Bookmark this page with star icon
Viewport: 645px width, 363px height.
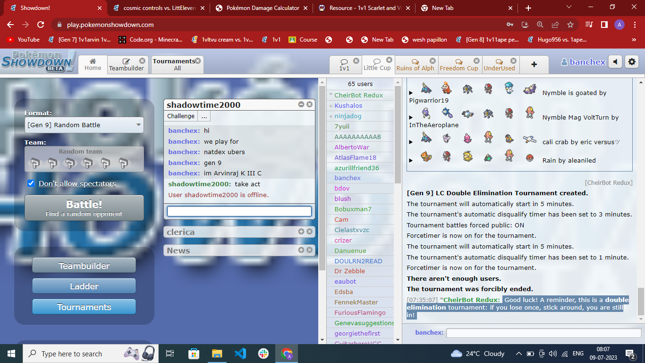pyautogui.click(x=570, y=25)
